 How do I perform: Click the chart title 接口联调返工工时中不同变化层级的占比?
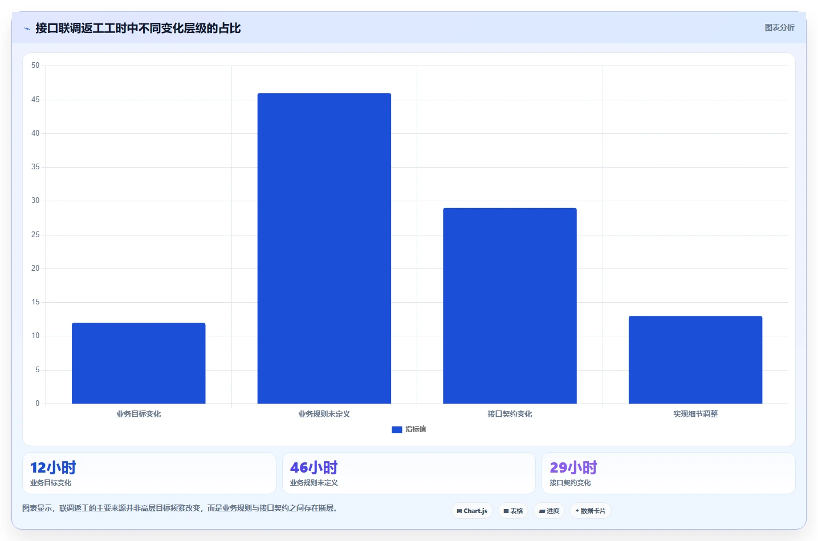138,29
